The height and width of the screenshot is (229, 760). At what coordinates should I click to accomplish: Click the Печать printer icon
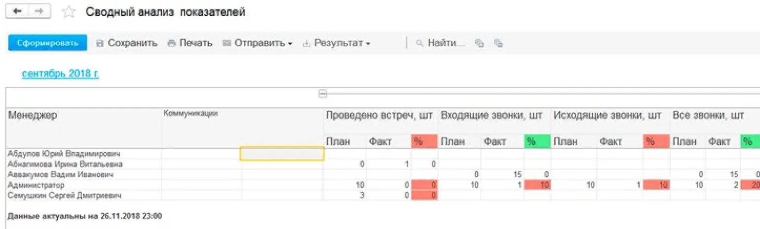(x=171, y=43)
